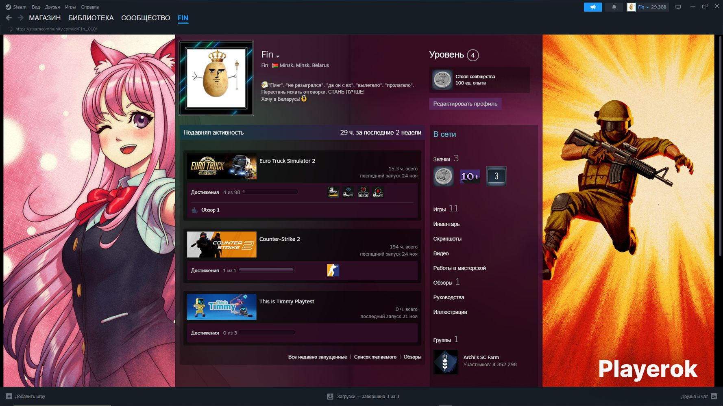
Task: Click the badge showing number 3
Action: point(496,176)
